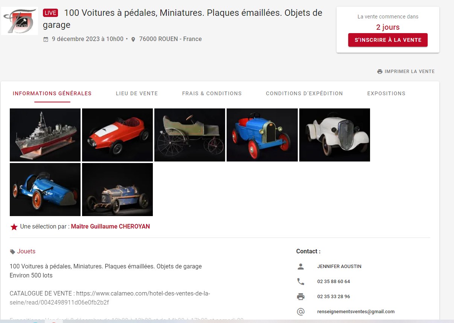Open the model warship thumbnail
The image size is (454, 323).
(45, 135)
